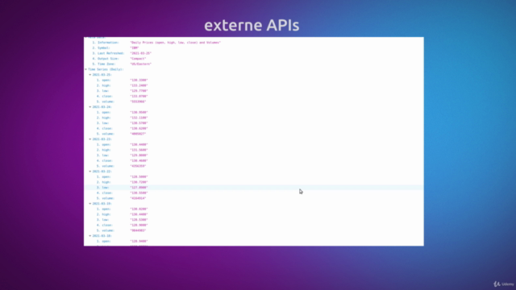Select the open row under 2021-03-23
516x290 pixels.
click(254, 144)
